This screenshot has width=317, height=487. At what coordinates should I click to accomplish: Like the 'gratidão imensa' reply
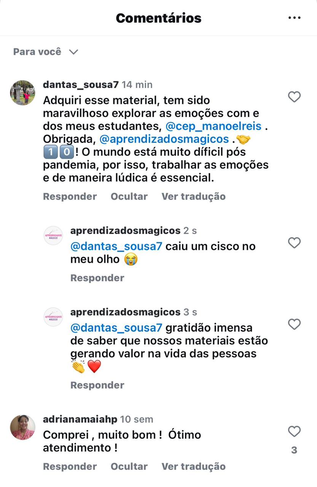(294, 324)
